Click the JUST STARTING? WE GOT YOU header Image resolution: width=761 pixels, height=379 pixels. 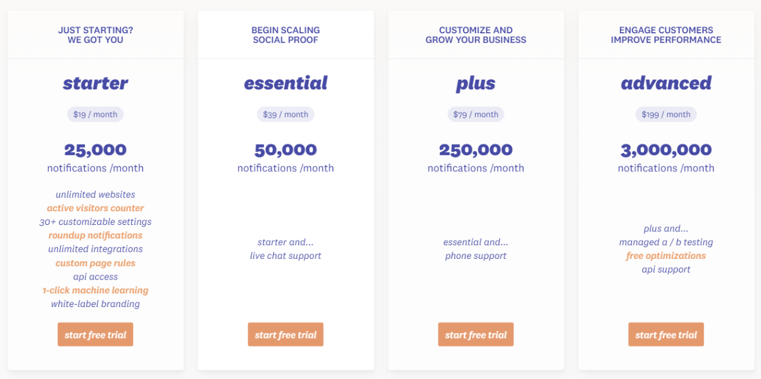pyautogui.click(x=95, y=35)
